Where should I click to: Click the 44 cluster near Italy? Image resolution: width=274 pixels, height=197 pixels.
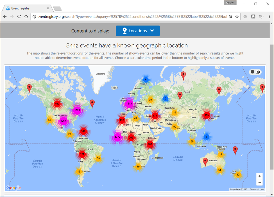(x=136, y=118)
